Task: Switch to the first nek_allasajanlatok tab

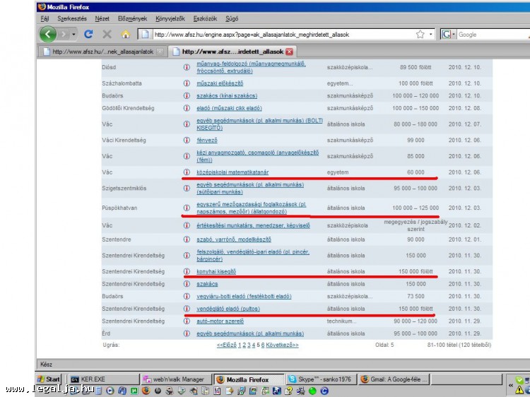Action: point(102,52)
